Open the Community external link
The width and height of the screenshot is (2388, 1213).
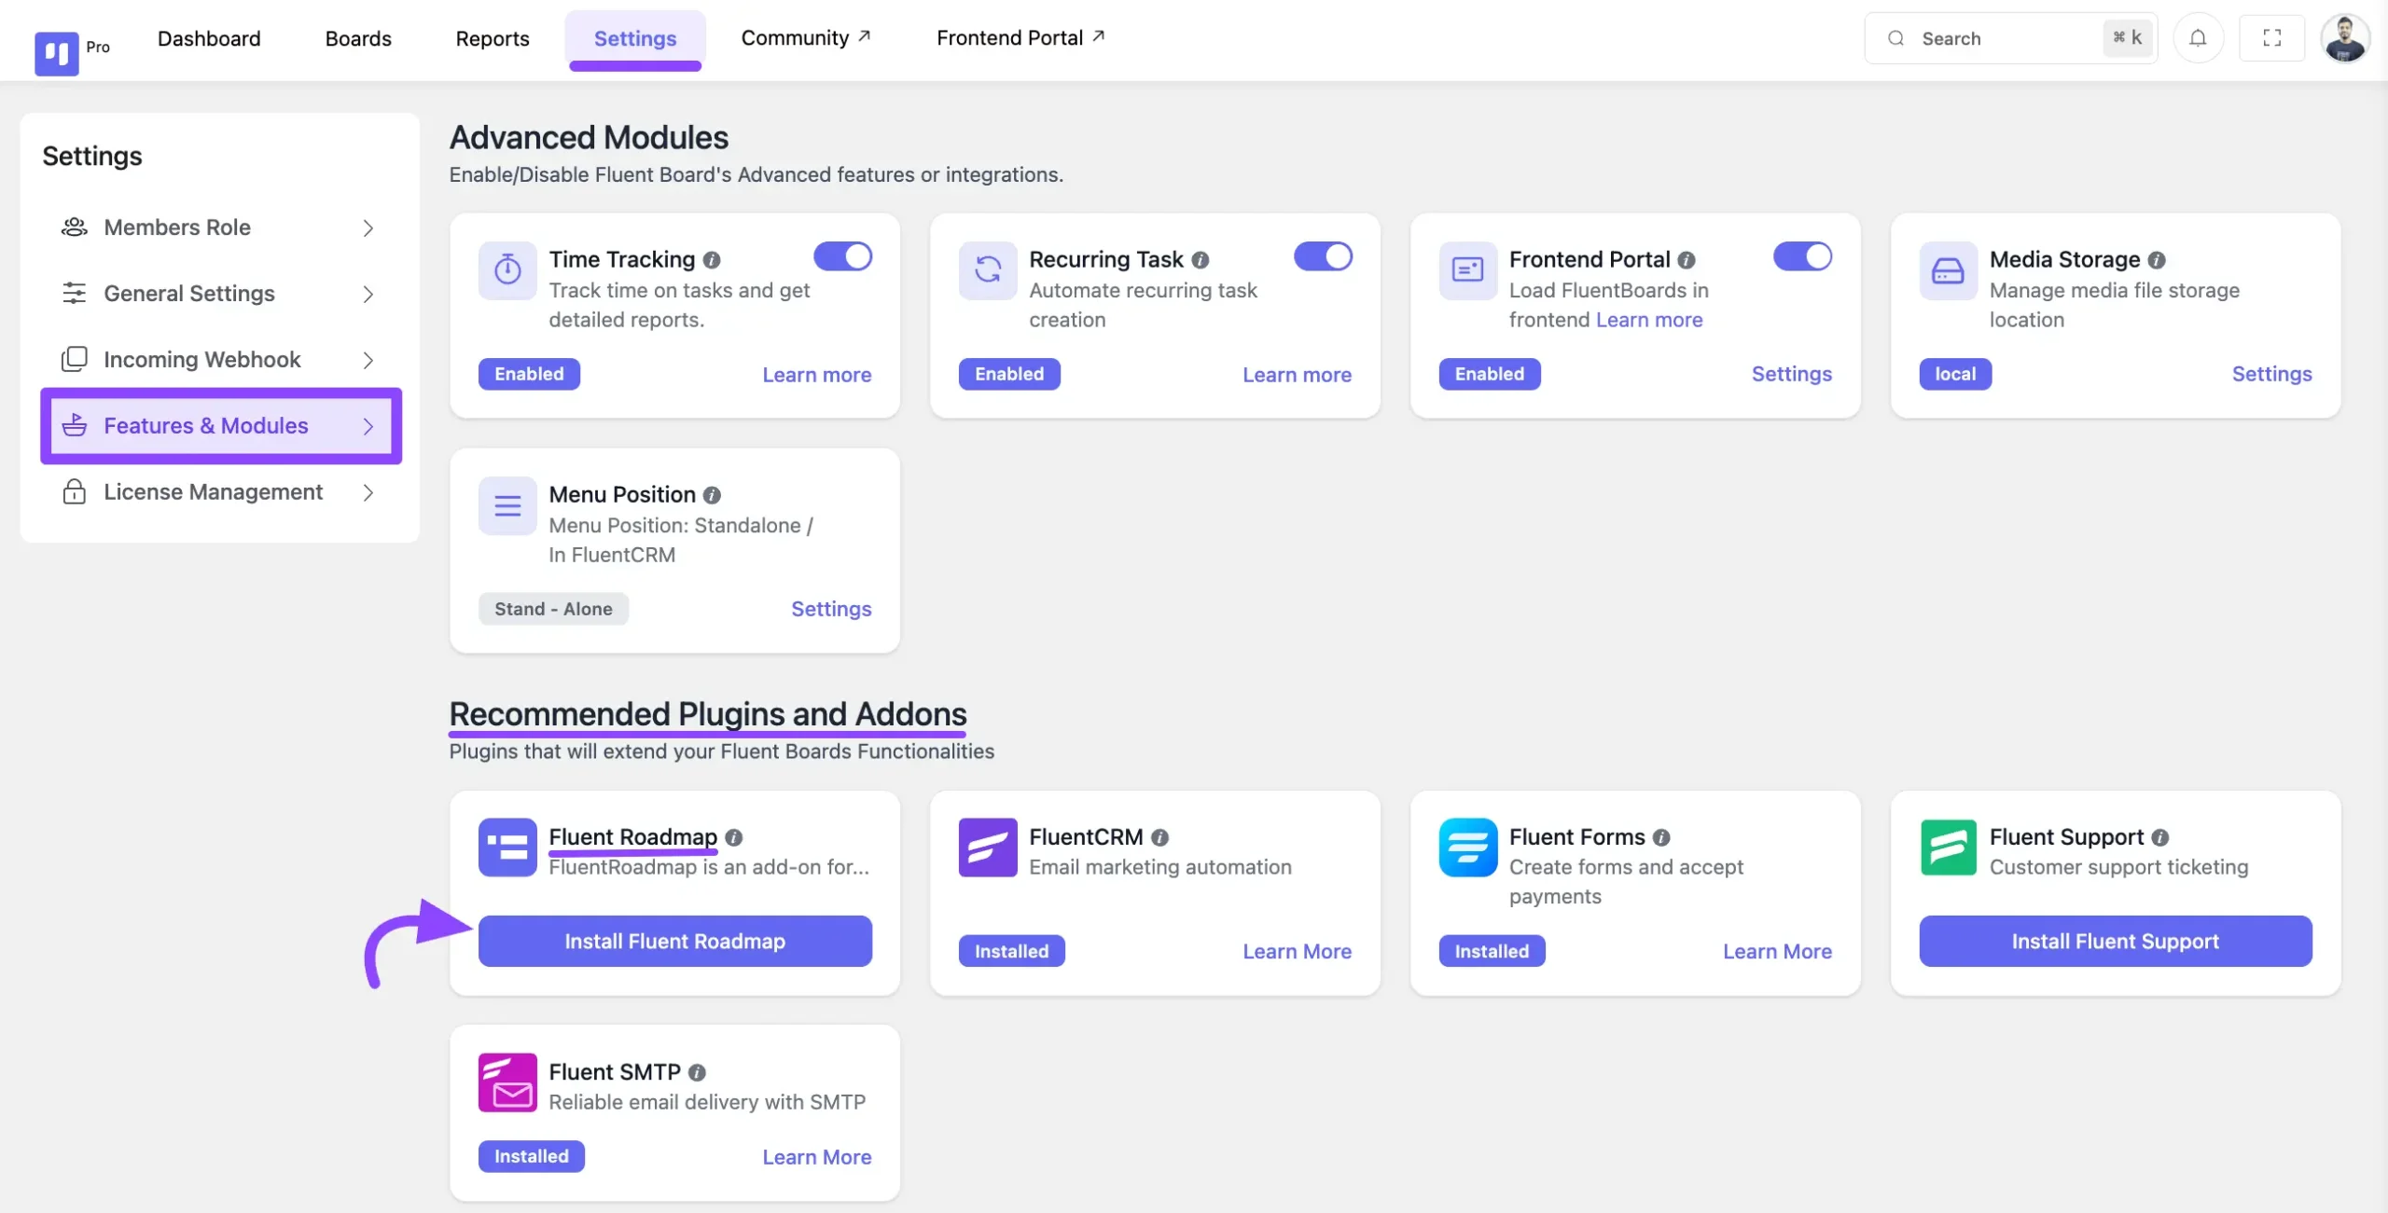[806, 38]
